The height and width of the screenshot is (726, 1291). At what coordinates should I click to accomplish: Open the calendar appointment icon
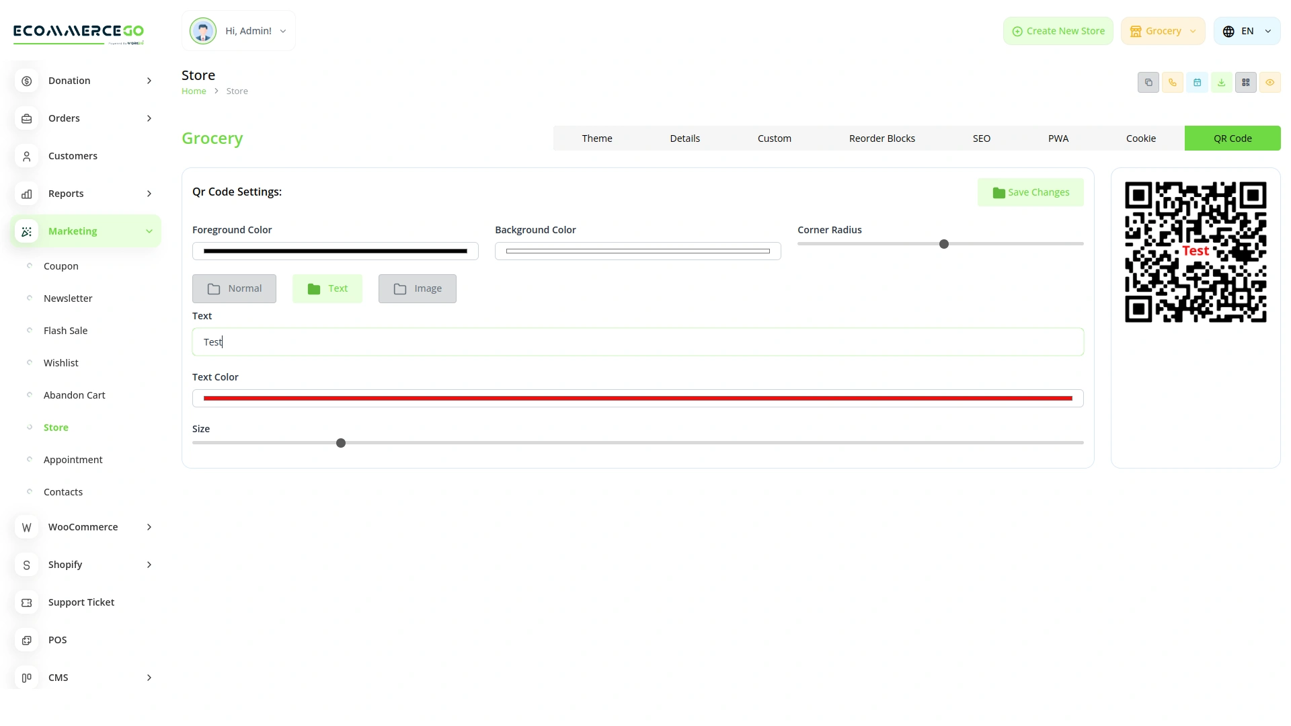click(1197, 82)
